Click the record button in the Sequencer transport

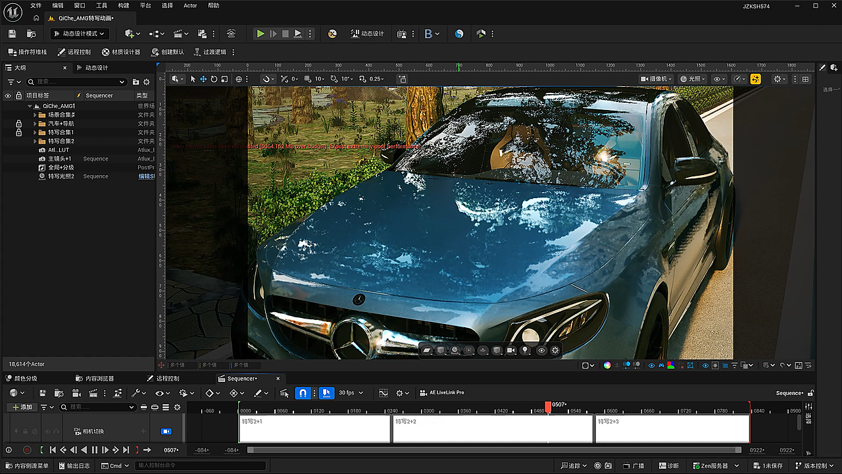[x=27, y=450]
